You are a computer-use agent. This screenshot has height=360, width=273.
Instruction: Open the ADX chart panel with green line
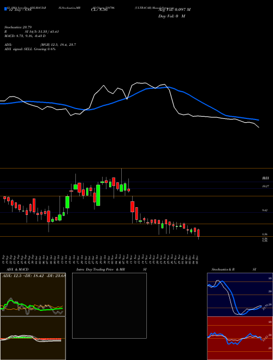[33, 295]
